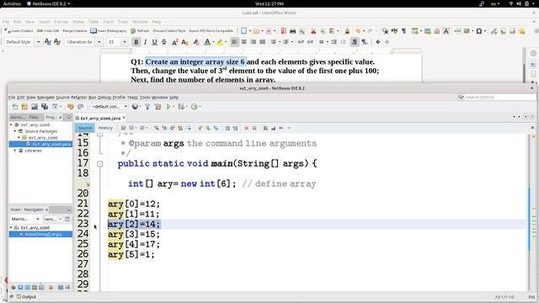Screen dimensions: 539x303
Task: Open the NetBeans Debug menu
Action: (x=104, y=98)
